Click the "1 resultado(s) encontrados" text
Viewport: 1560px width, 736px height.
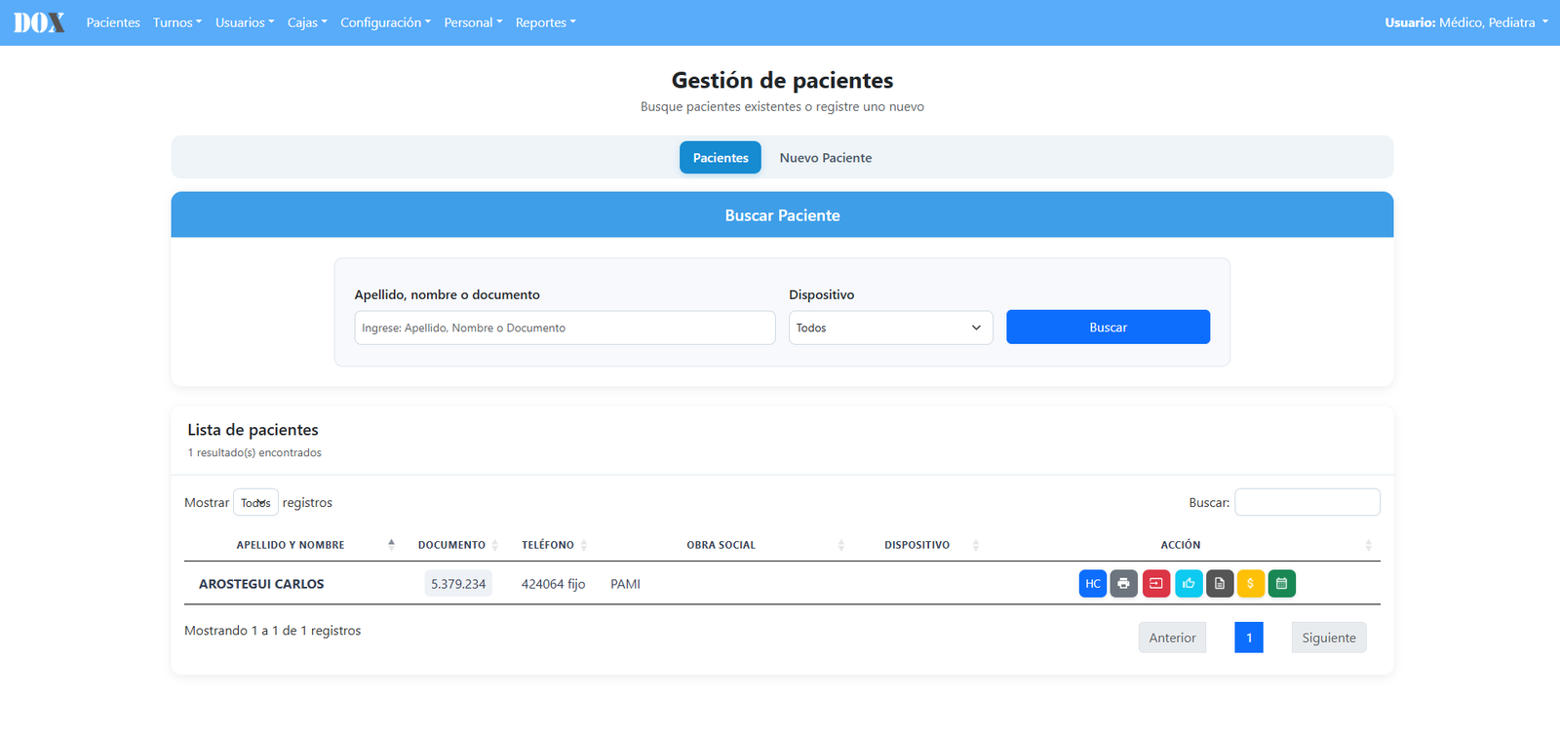[254, 452]
